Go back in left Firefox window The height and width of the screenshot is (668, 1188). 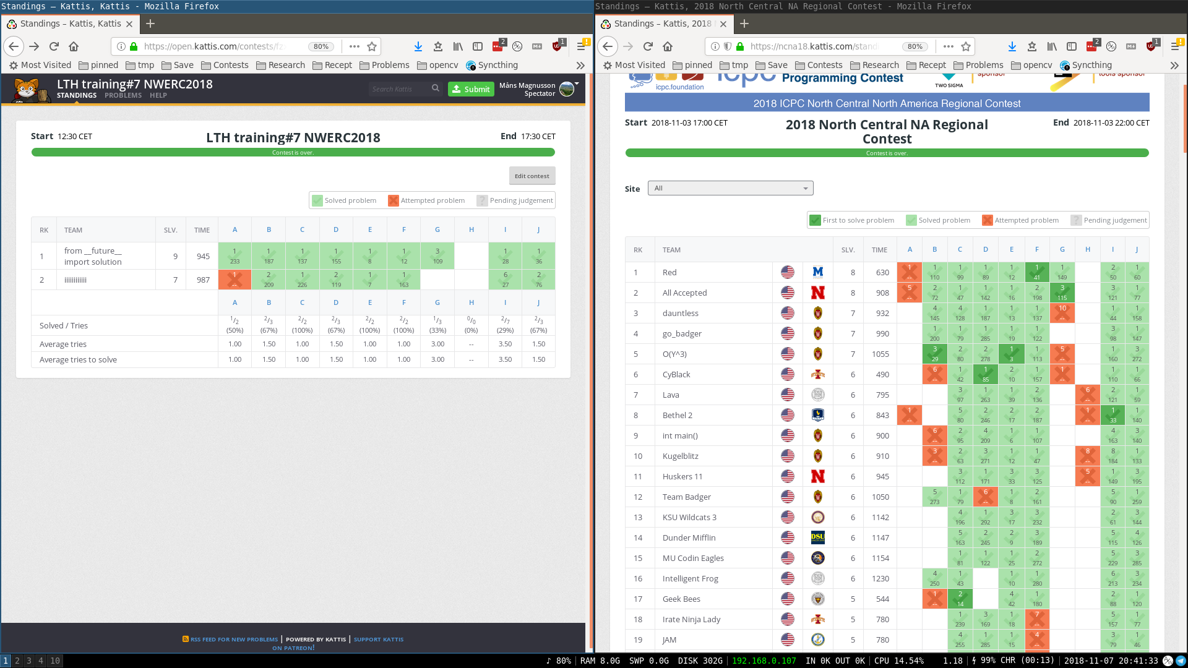[14, 46]
